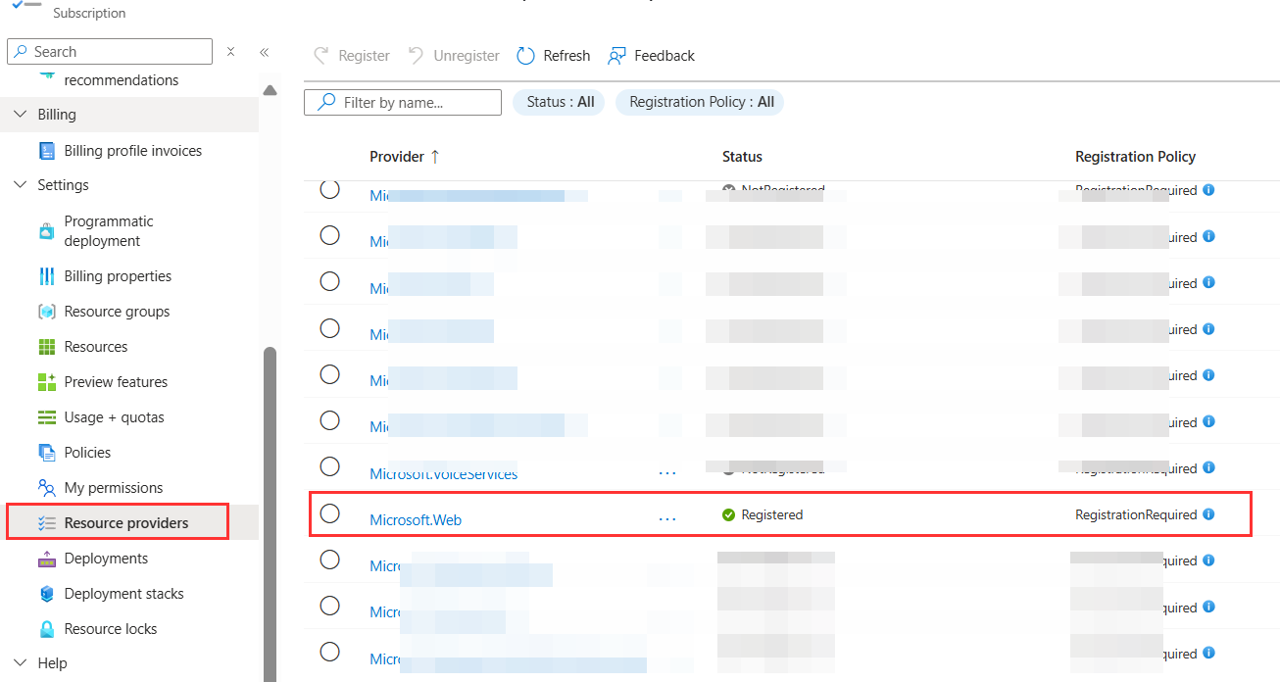1280x682 pixels.
Task: Clear the sidebar search with the X icon
Action: (x=230, y=52)
